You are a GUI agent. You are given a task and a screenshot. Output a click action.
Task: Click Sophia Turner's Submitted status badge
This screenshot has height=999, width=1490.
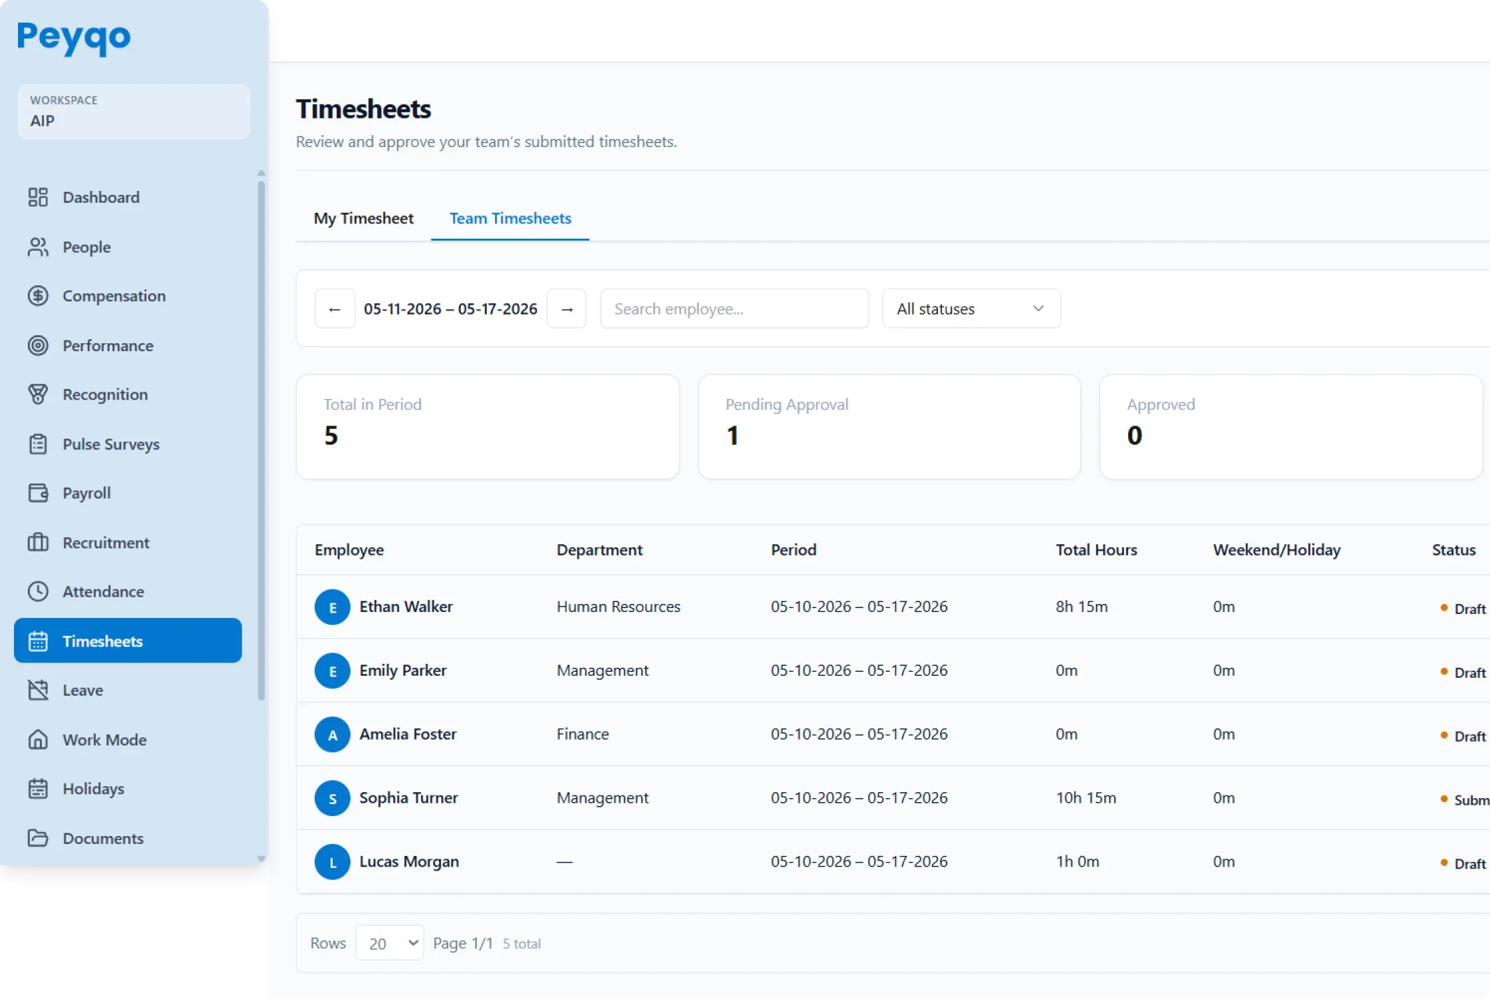(x=1464, y=800)
